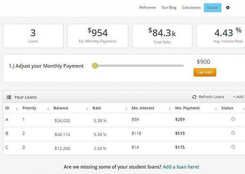The width and height of the screenshot is (245, 174).
Task: Click the $259 monthly payment value
Action: tap(180, 119)
